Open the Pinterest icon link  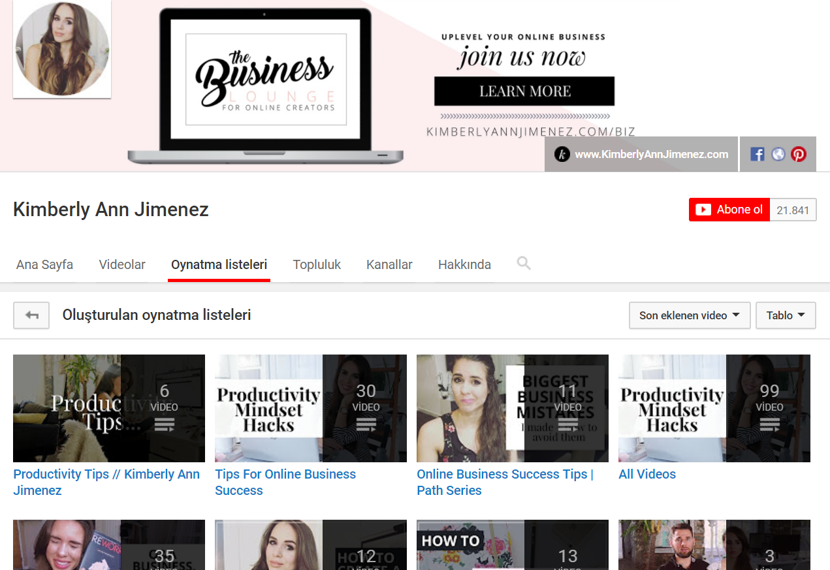pos(798,155)
